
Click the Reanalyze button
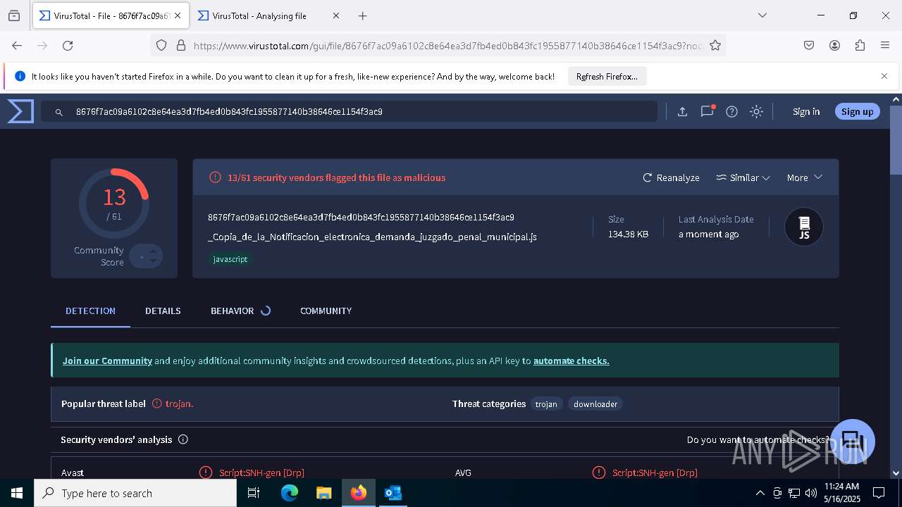click(x=671, y=177)
